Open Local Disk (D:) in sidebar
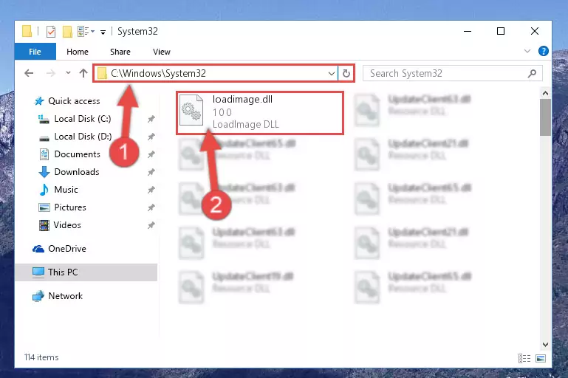Screen dimensions: 568x378 pyautogui.click(x=83, y=137)
